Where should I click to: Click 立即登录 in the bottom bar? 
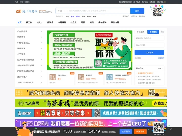[x=126, y=132]
